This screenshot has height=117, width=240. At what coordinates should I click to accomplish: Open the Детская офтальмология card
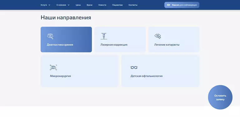(x=160, y=71)
